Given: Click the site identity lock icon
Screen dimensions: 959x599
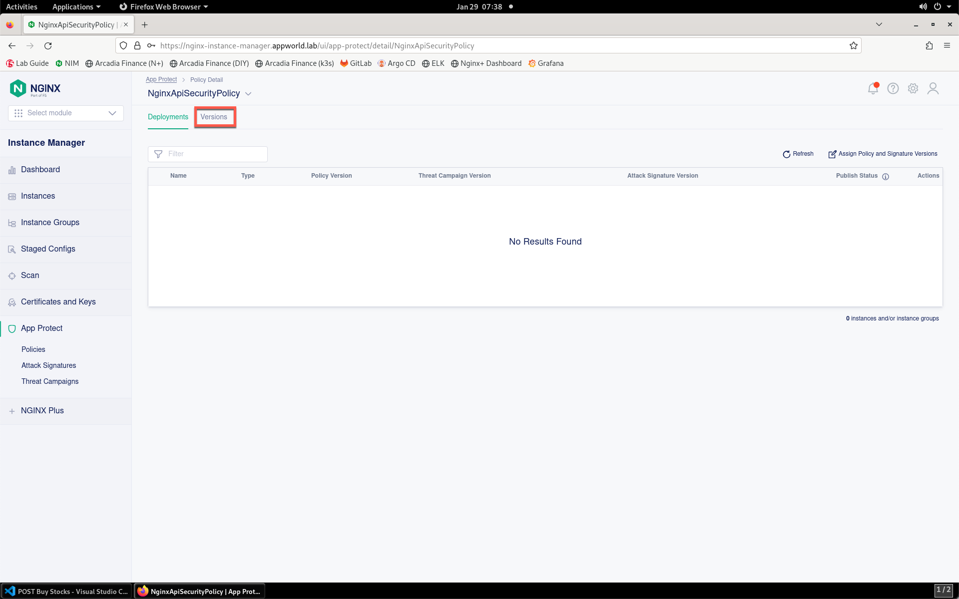Looking at the screenshot, I should pos(137,45).
